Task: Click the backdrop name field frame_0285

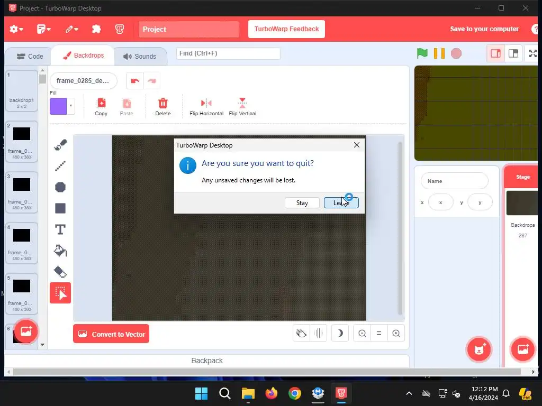Action: click(x=83, y=81)
